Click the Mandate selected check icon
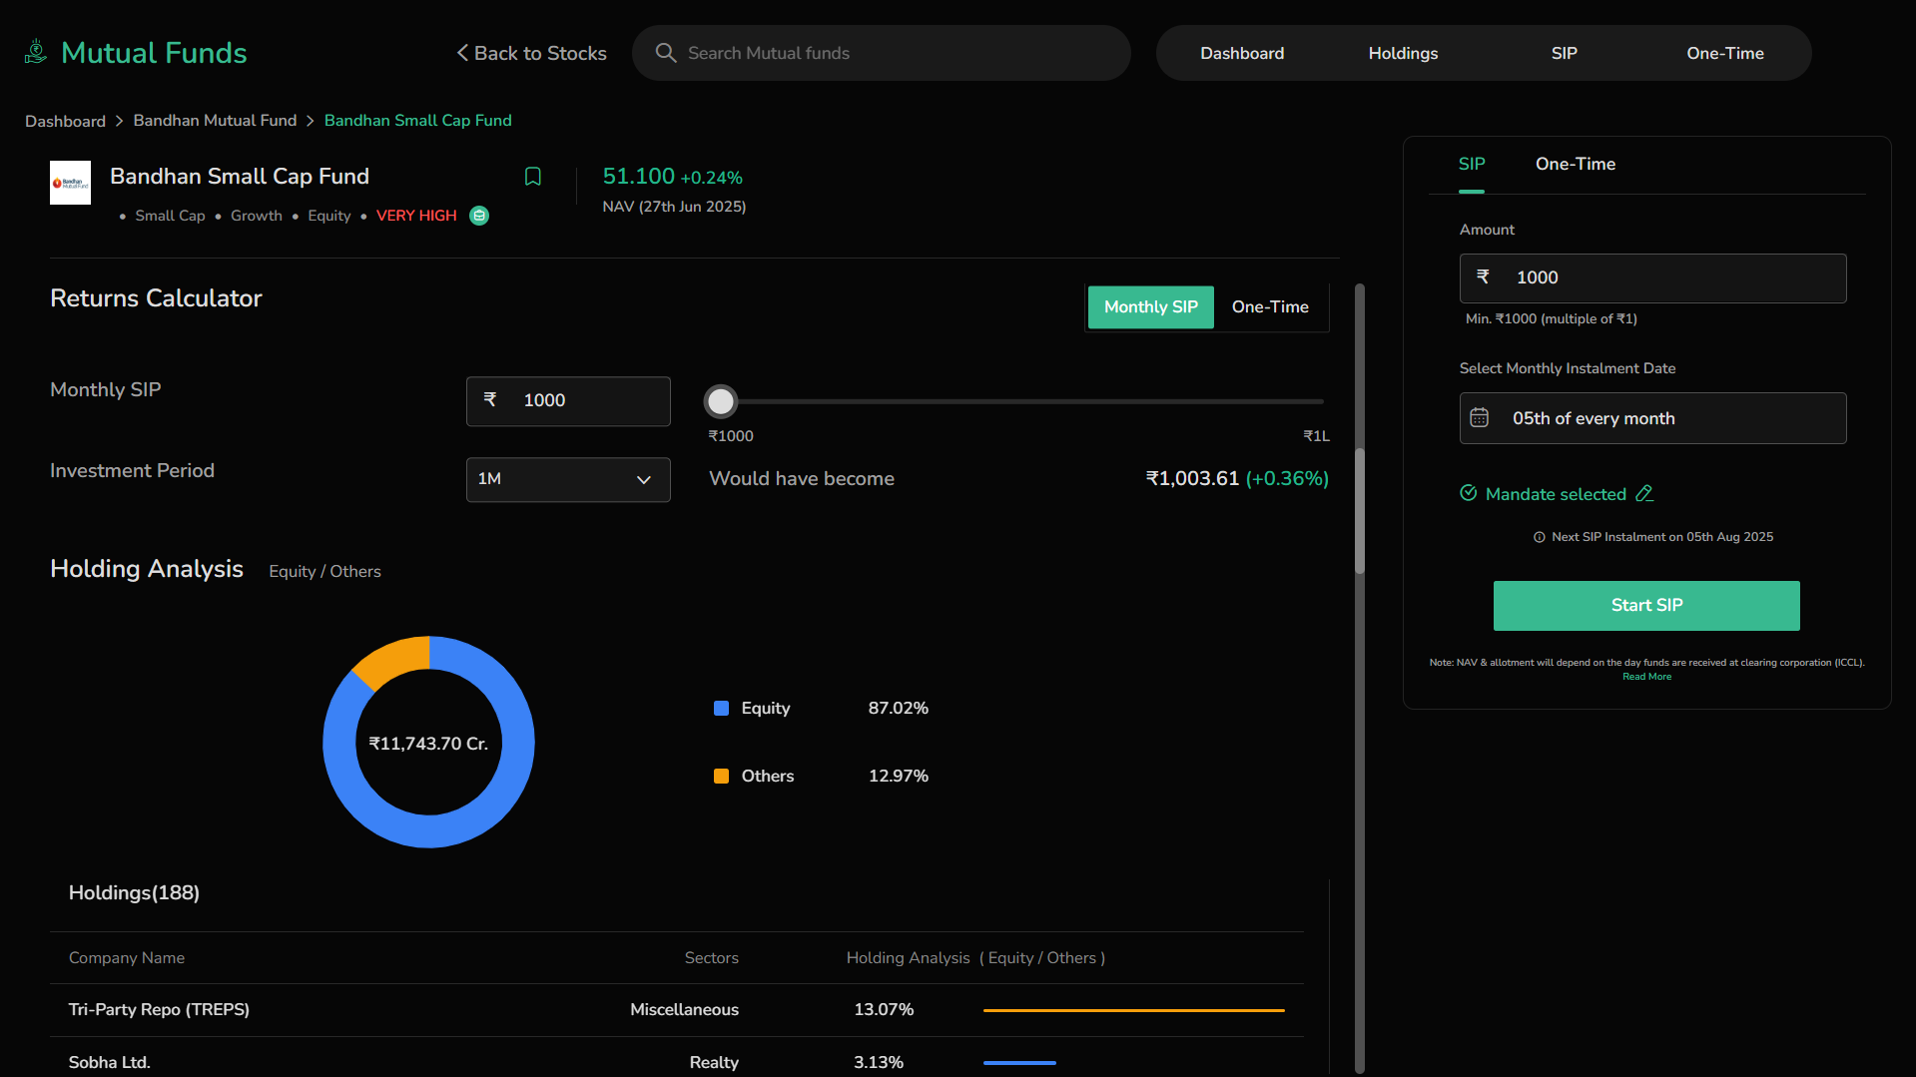1916x1077 pixels. click(x=1469, y=493)
